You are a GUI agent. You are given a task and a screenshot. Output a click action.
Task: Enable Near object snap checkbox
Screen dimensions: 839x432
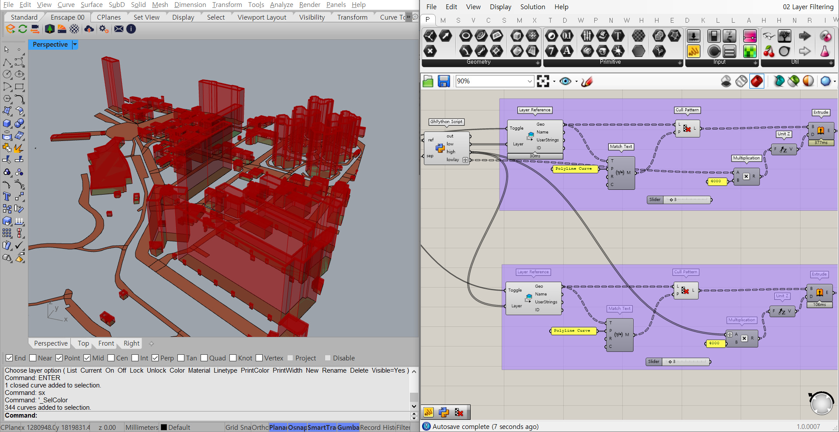33,358
